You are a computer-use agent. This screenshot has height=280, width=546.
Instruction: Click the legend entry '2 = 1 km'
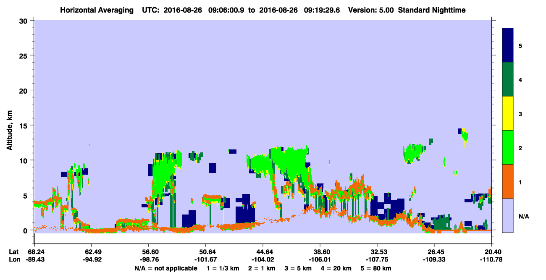point(262,268)
